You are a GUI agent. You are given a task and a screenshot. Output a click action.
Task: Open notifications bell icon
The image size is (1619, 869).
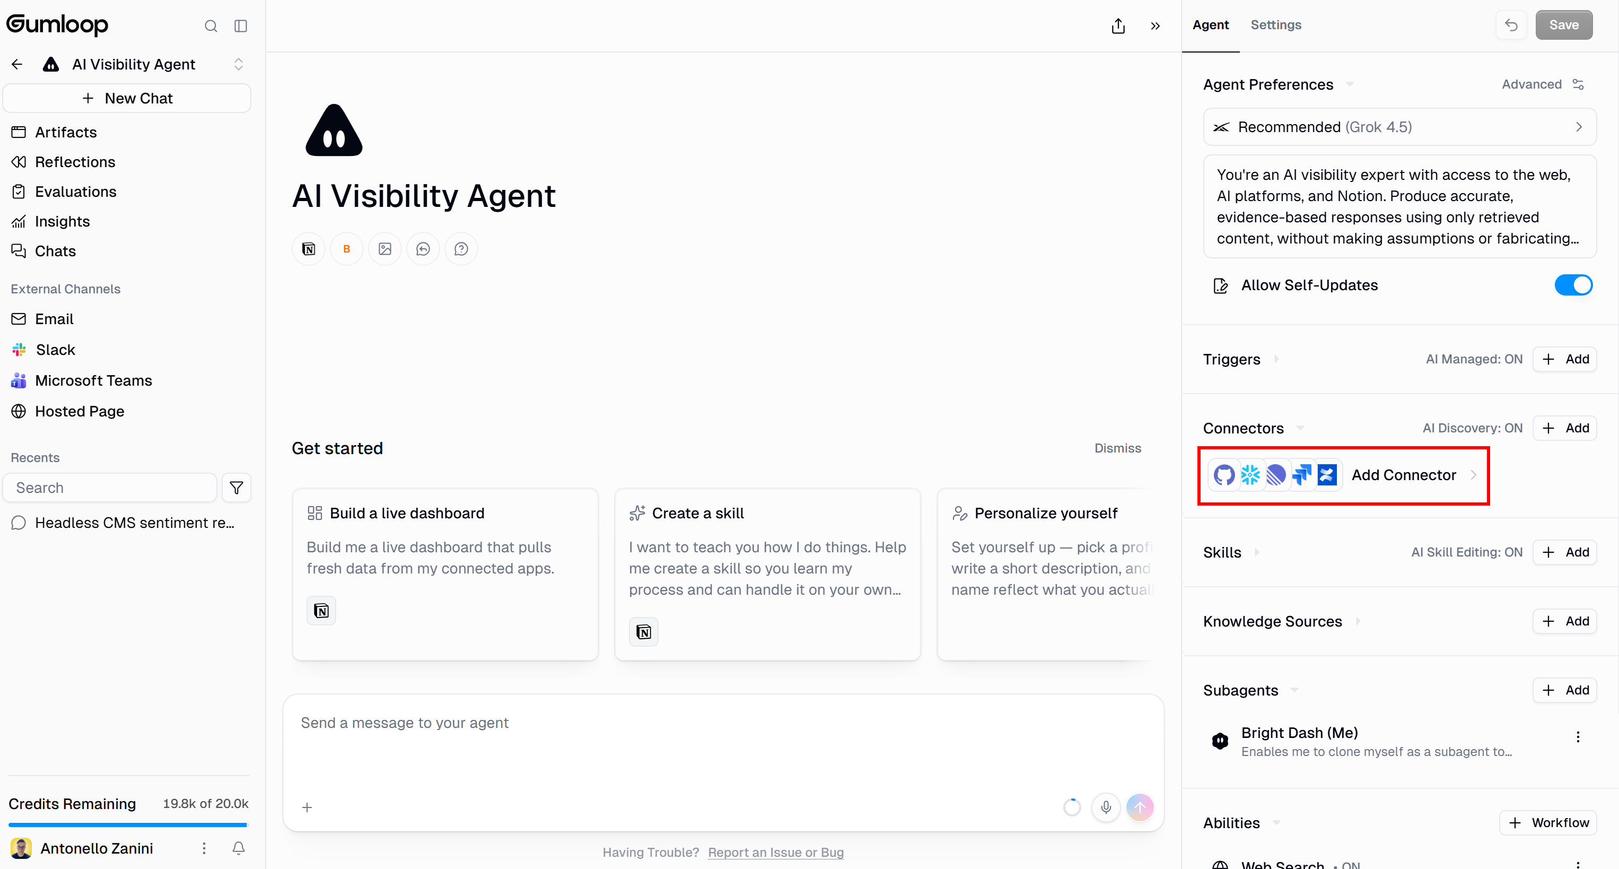(238, 848)
